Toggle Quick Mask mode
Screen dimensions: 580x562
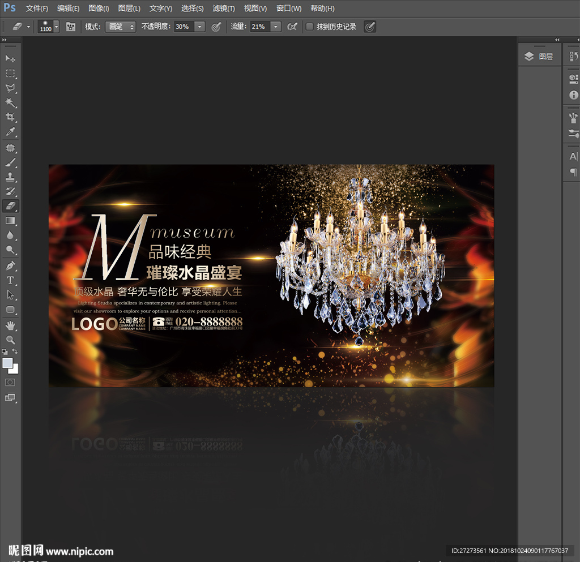click(10, 383)
